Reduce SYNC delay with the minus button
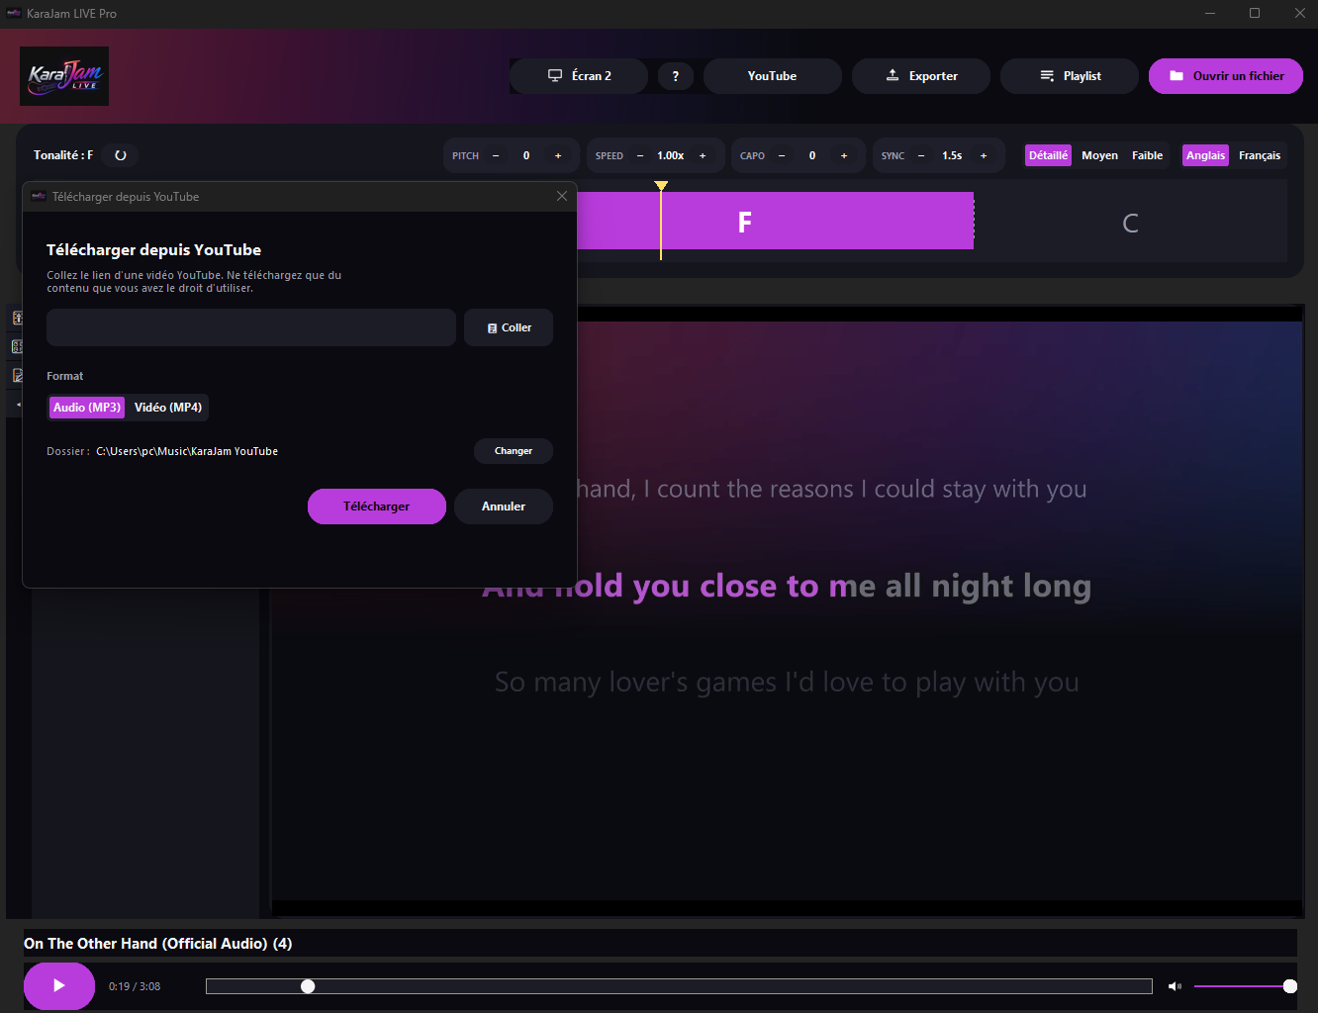1318x1013 pixels. click(x=921, y=155)
